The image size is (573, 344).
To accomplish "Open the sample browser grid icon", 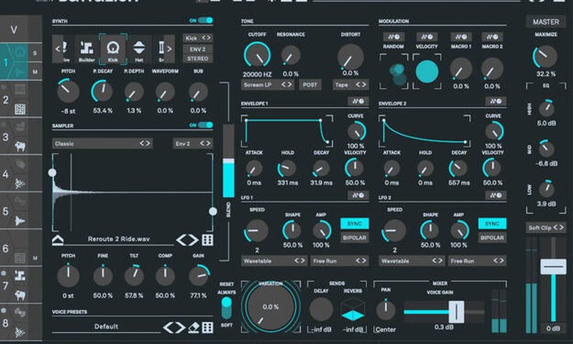I will pos(208,240).
